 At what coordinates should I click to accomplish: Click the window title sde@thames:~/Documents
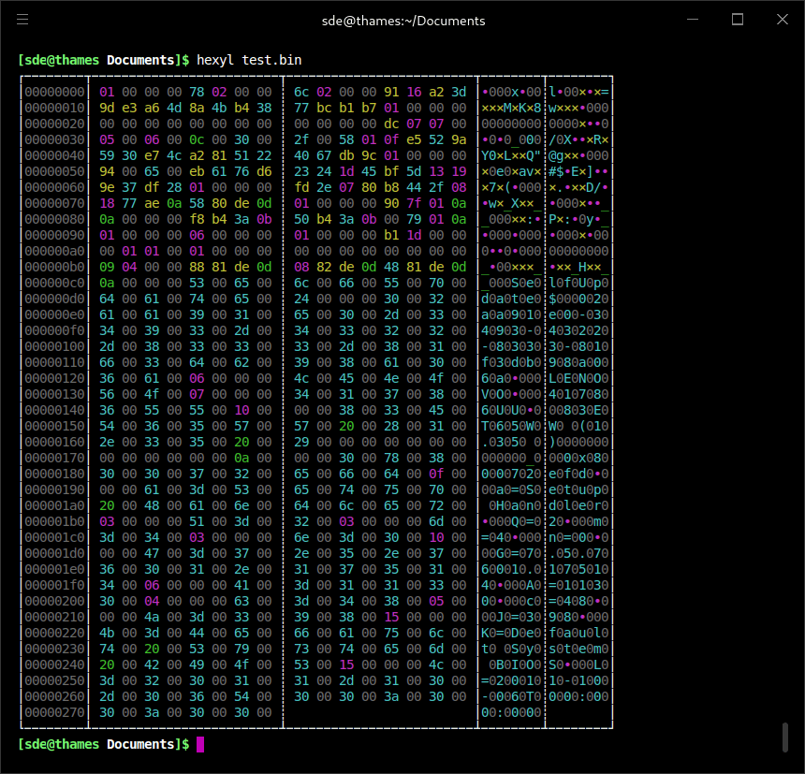(x=403, y=21)
